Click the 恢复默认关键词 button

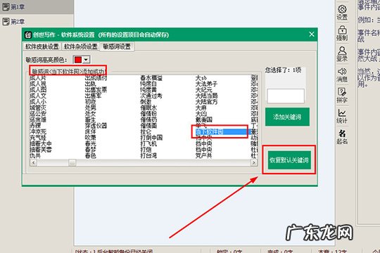289,160
